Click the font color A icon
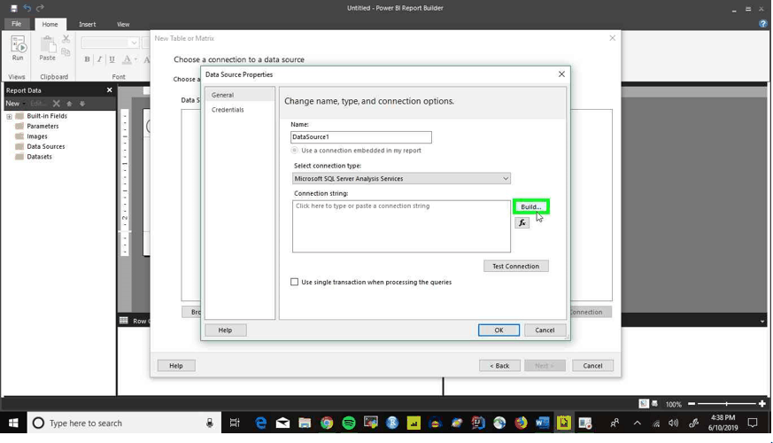This screenshot has width=773, height=443. tap(128, 59)
